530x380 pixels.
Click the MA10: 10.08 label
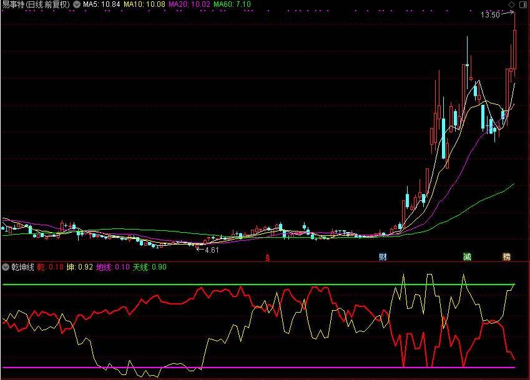[x=144, y=4]
